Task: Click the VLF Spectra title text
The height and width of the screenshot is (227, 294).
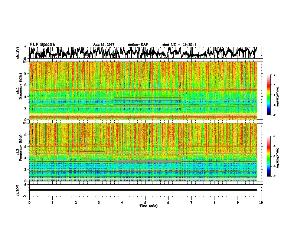Action: point(42,44)
